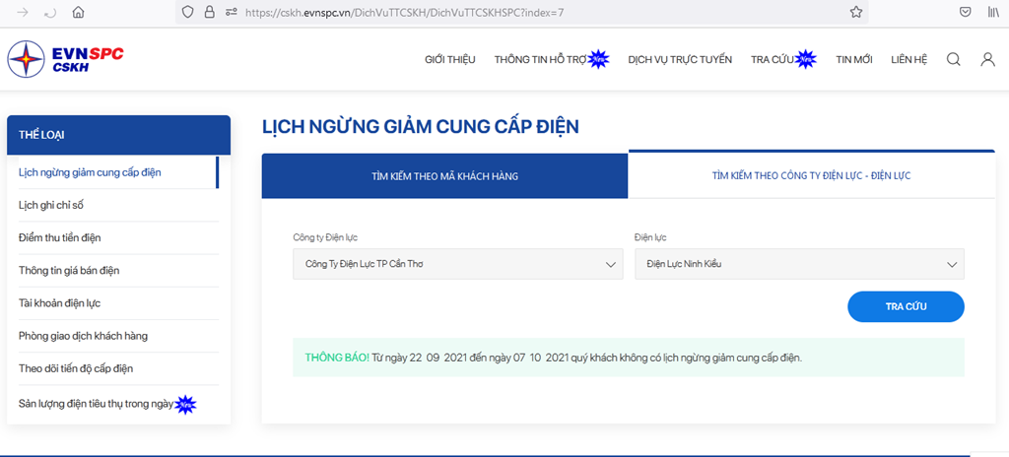Click the THÔNG BÁO! notice text
Screen dimensions: 1009x457
(x=337, y=358)
